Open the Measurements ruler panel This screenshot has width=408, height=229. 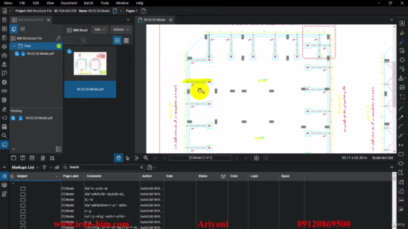point(4,91)
